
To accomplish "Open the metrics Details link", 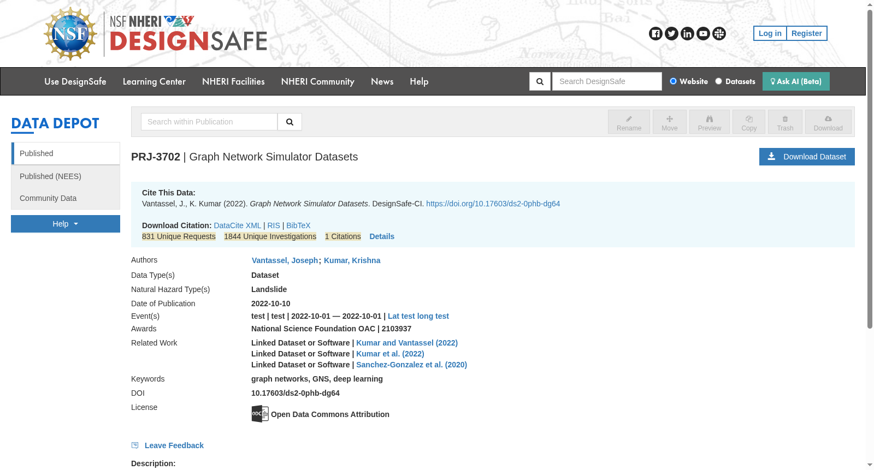I will point(382,236).
